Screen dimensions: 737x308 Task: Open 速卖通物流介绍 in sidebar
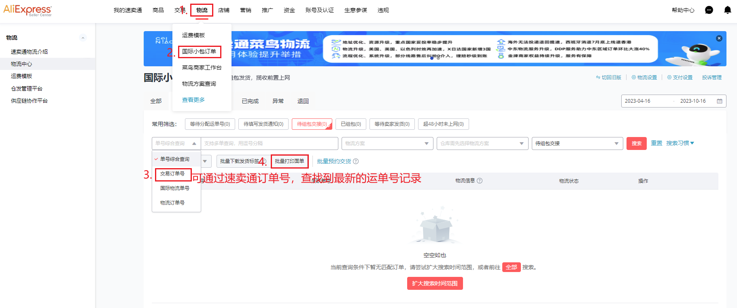click(x=29, y=52)
